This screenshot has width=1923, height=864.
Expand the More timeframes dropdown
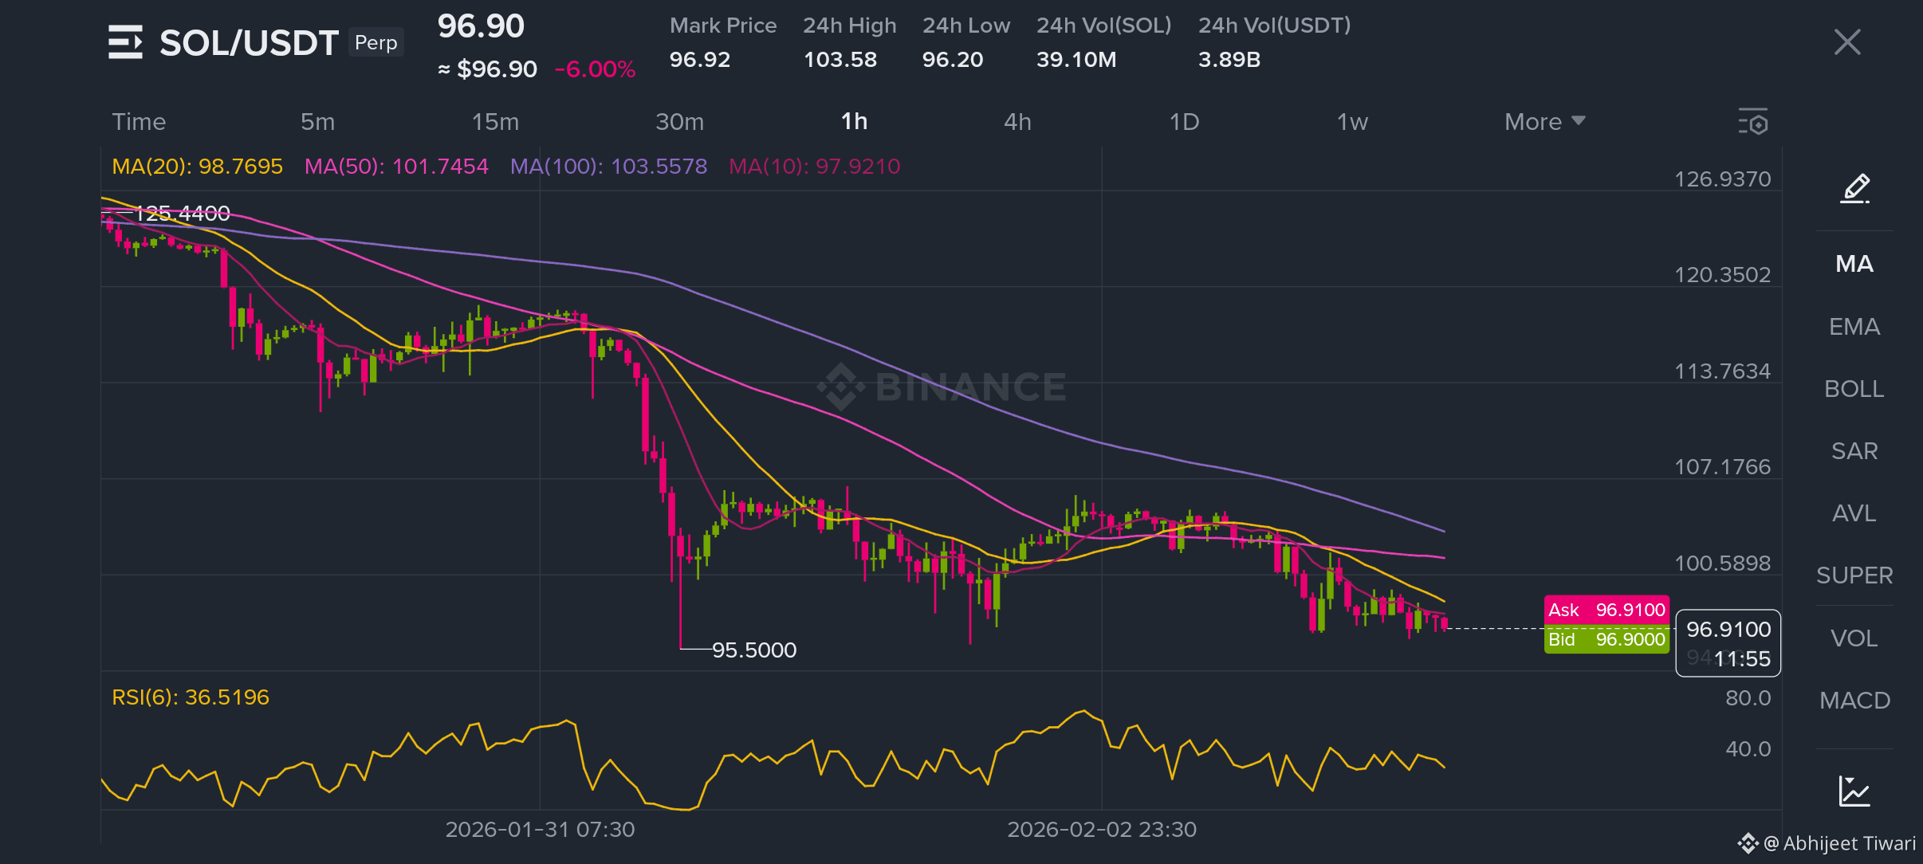tap(1544, 122)
